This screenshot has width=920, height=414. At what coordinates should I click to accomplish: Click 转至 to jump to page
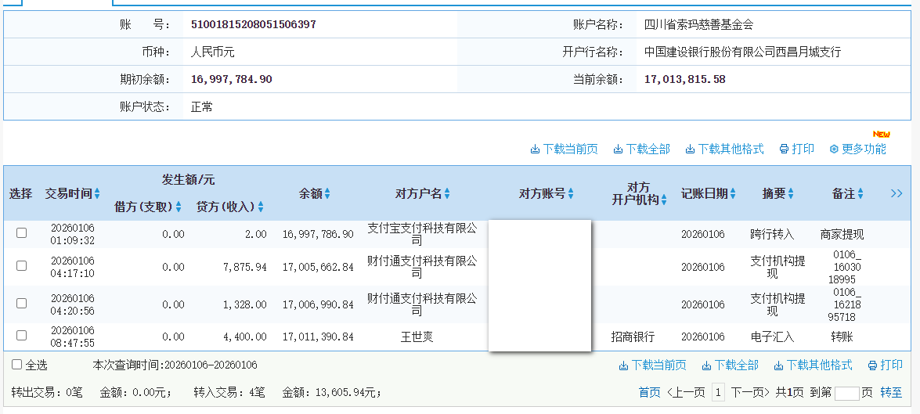pos(890,393)
